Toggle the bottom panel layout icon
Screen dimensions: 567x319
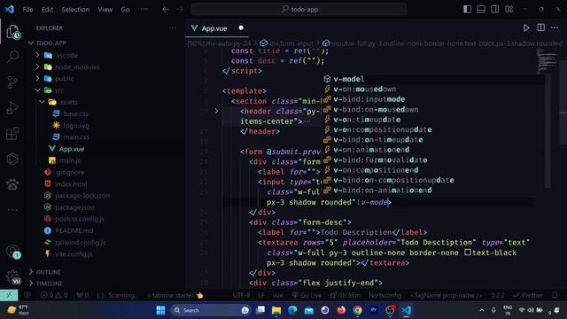481,9
